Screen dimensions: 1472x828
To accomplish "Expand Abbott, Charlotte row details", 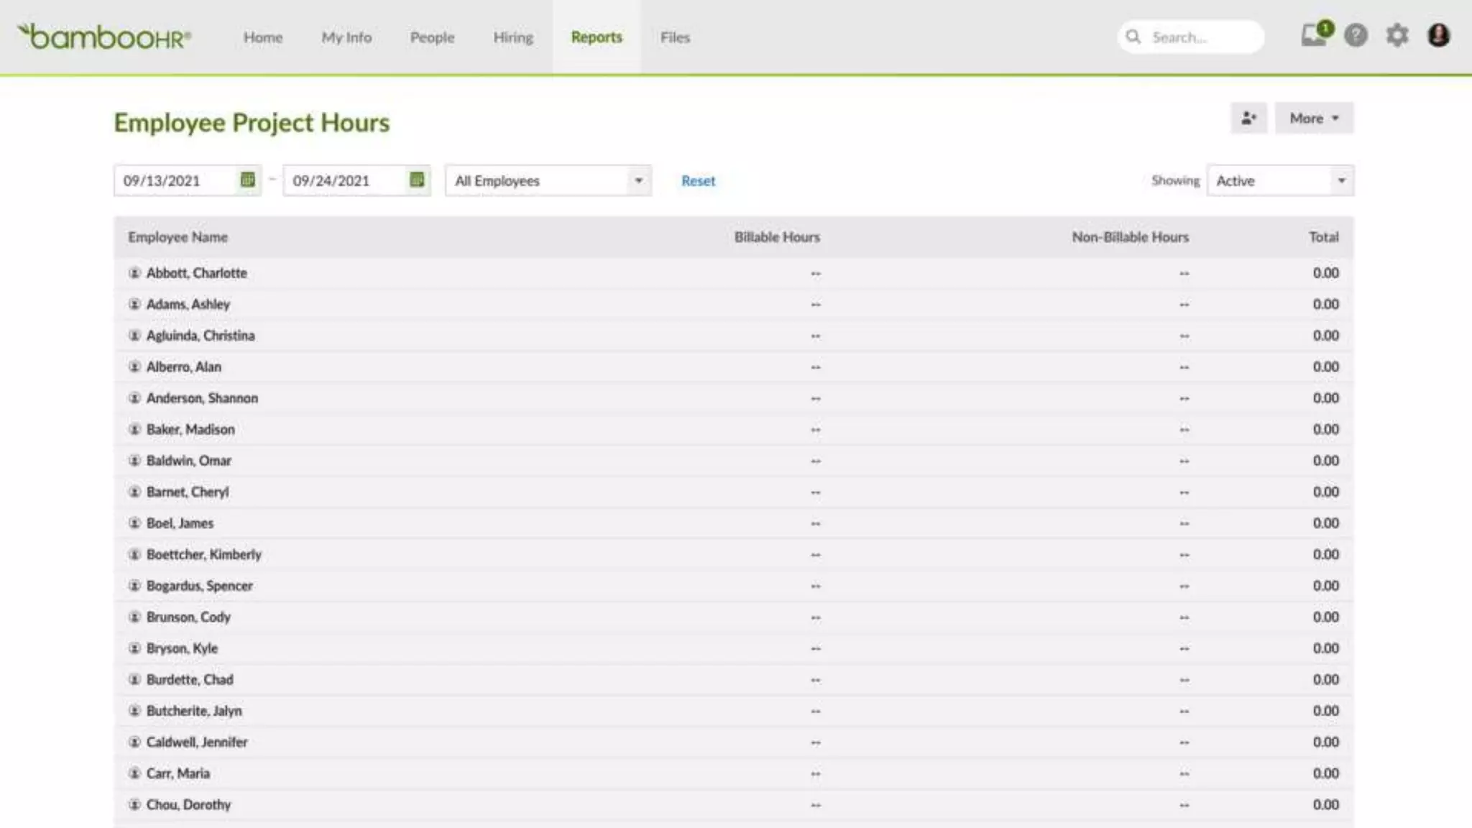I will point(134,273).
